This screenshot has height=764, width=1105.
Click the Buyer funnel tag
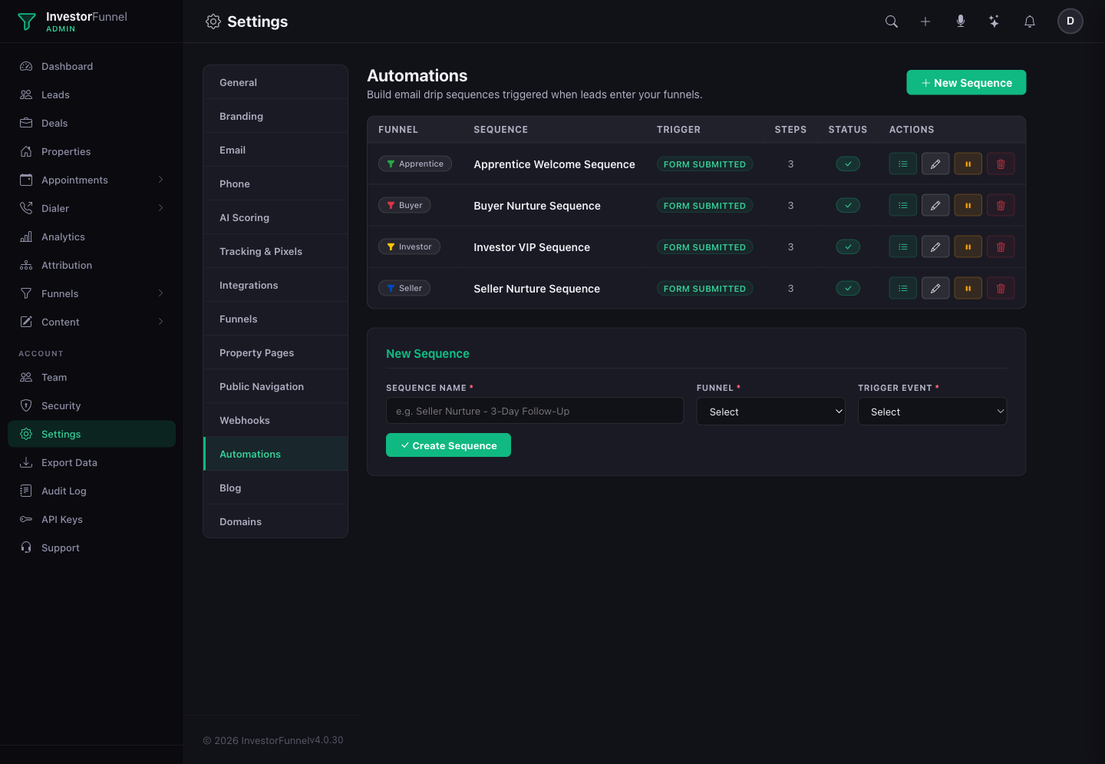[404, 205]
